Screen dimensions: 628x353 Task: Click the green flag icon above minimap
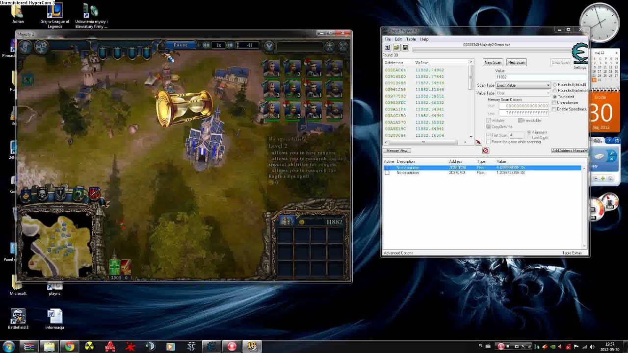[x=78, y=195]
